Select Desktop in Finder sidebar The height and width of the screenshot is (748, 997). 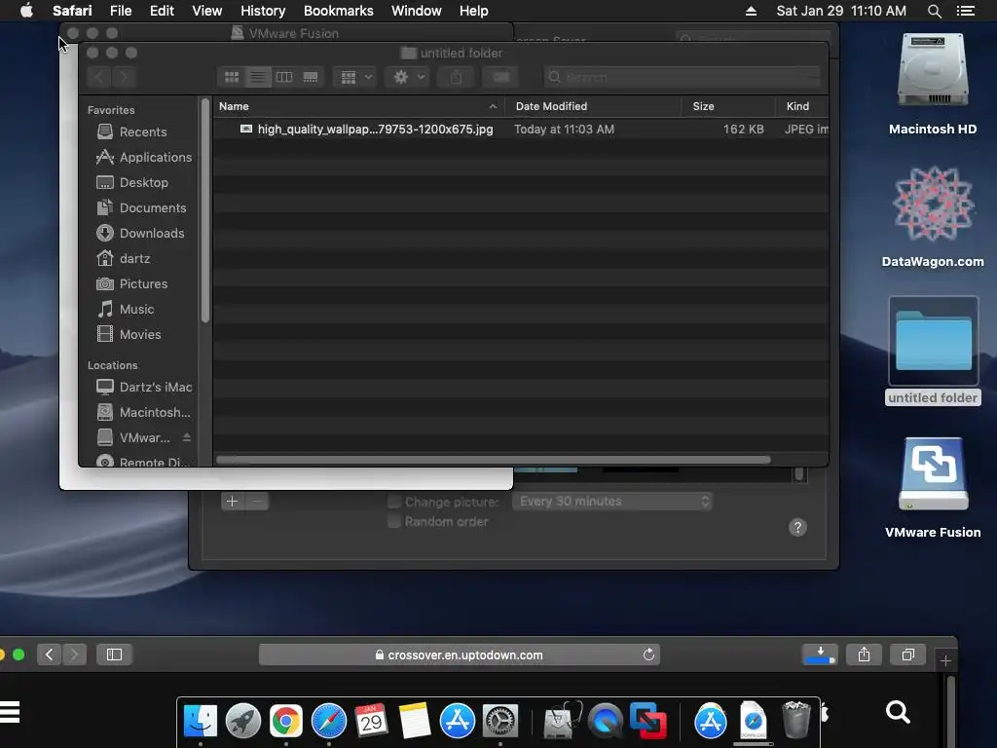[142, 182]
